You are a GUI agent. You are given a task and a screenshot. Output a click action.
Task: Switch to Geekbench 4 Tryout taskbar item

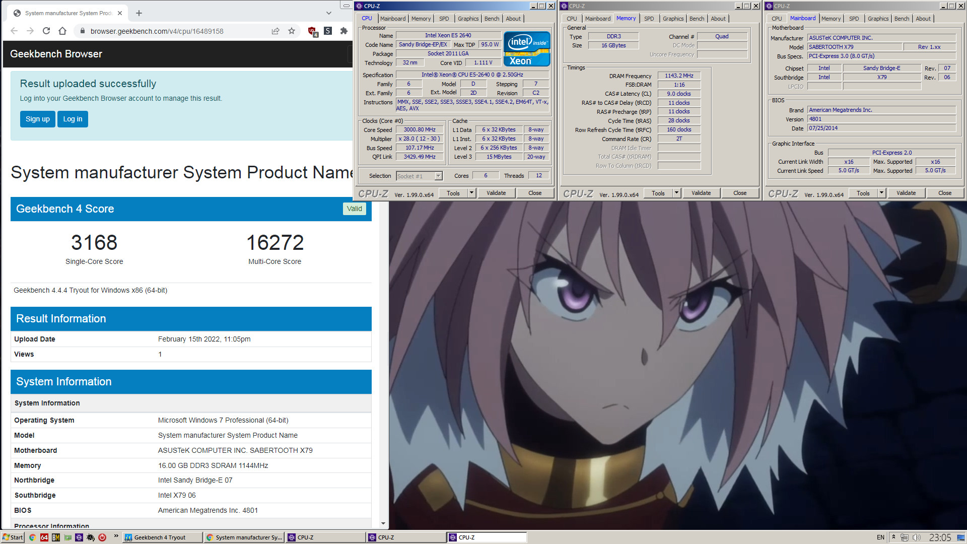(x=162, y=537)
